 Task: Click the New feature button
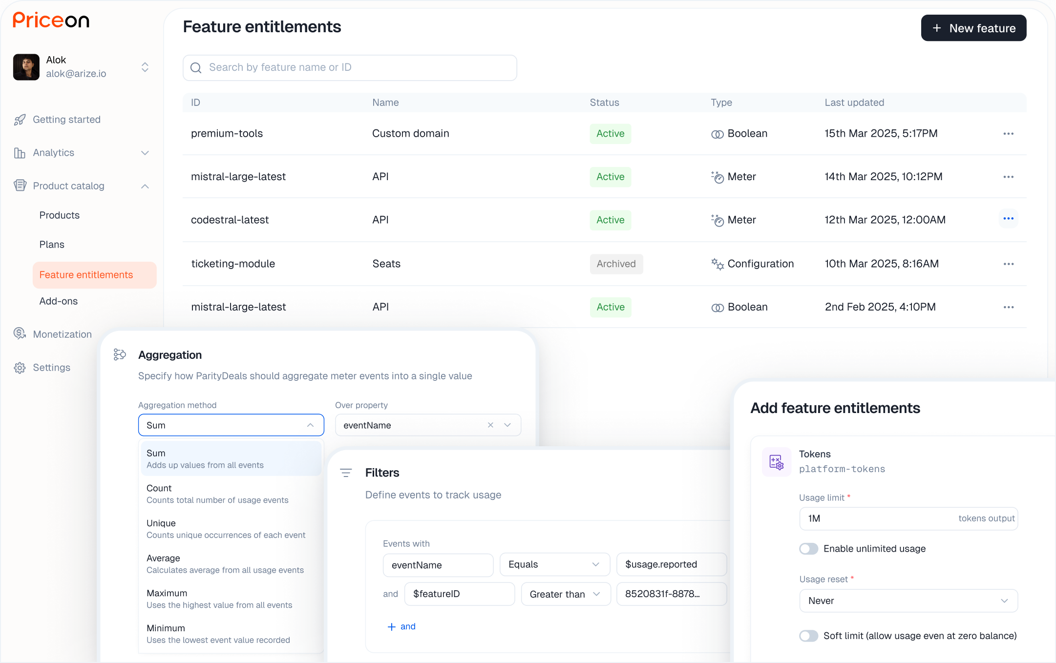click(x=973, y=28)
